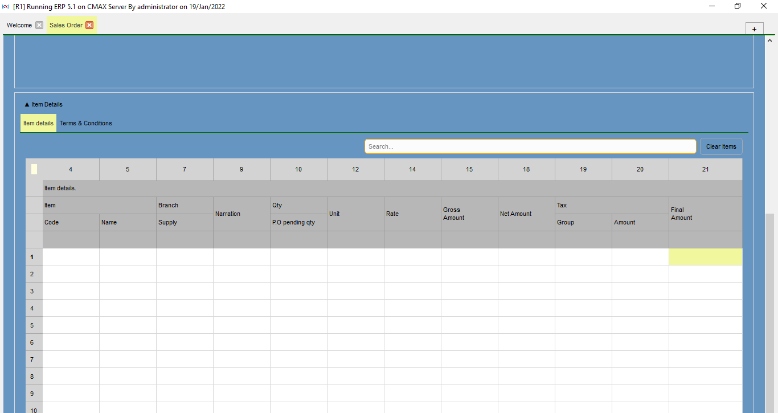This screenshot has width=778, height=413.
Task: Switch to the Welcome tab
Action: tap(19, 25)
